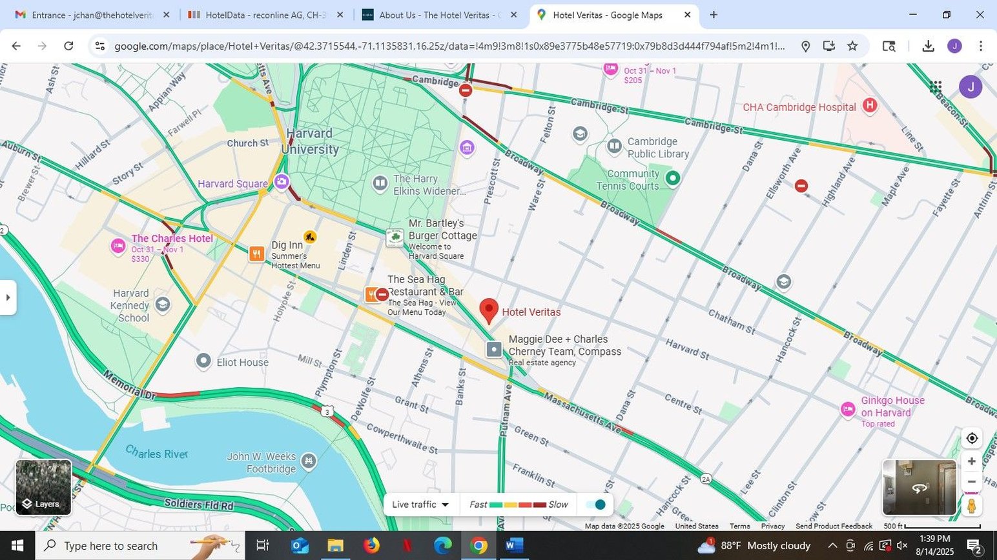
Task: Click the Windows search box
Action: point(140,546)
